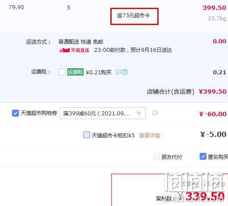
Task: Click the shipping insurance question mark help icon
Action: coord(125,72)
